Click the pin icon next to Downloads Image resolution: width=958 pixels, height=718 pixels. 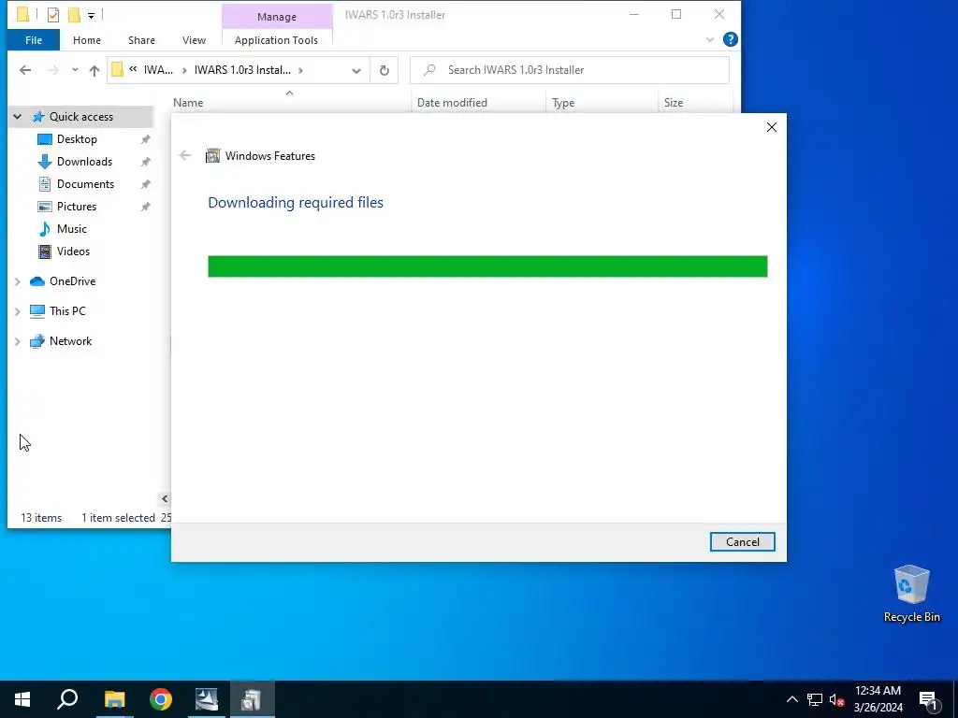pos(145,162)
